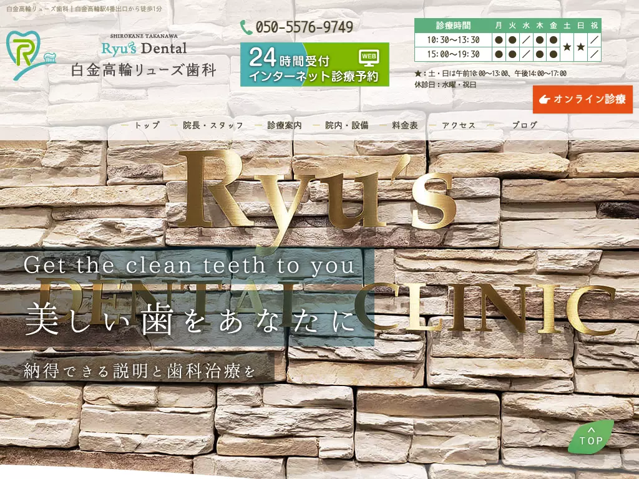Click the 美しい歯をあなたに headline
Image resolution: width=639 pixels, height=479 pixels.
click(191, 321)
